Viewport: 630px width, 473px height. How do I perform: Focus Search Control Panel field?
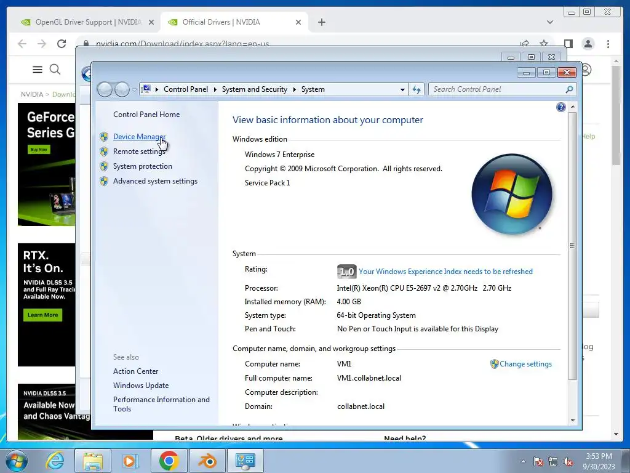tap(503, 89)
